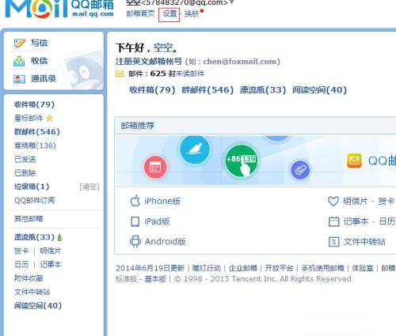396x336 pixels.
Task: Click the 手机使用邮箱 footer link
Action: coord(322,268)
